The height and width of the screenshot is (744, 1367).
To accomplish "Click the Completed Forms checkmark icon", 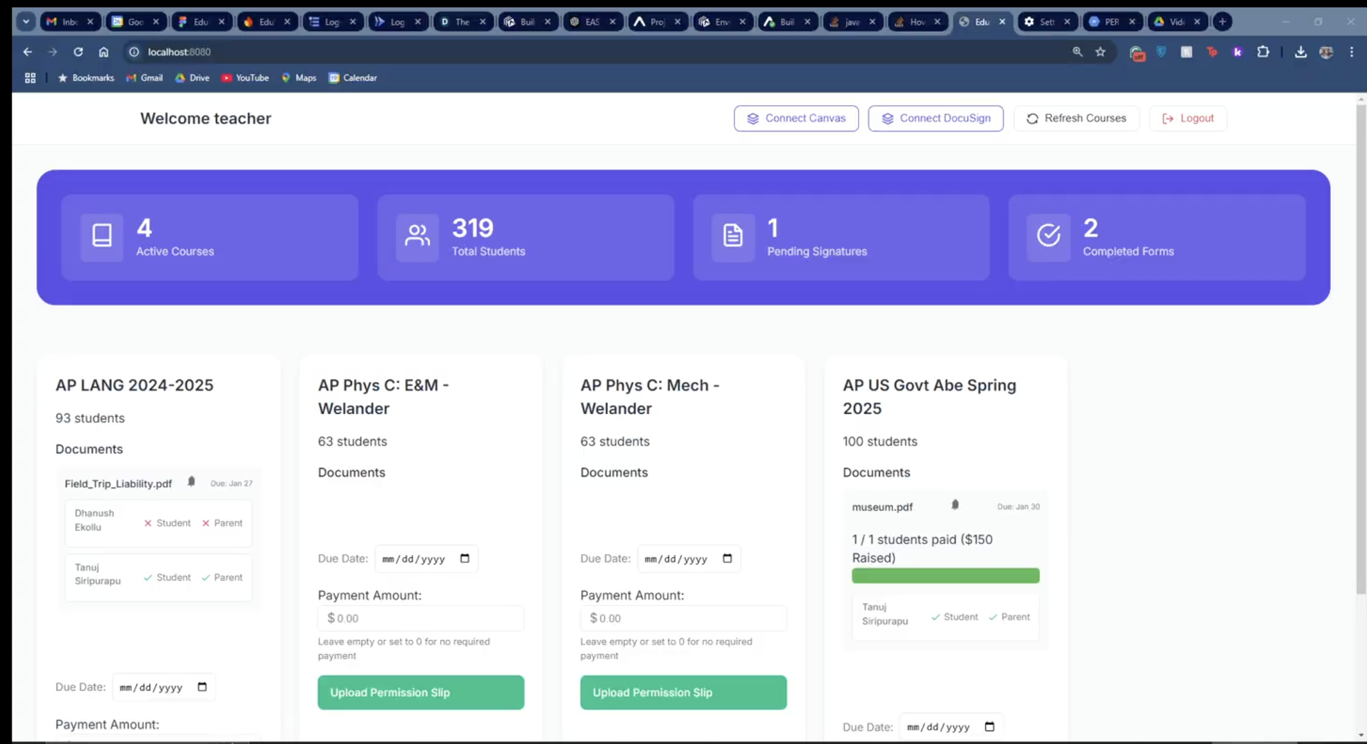I will (x=1049, y=235).
